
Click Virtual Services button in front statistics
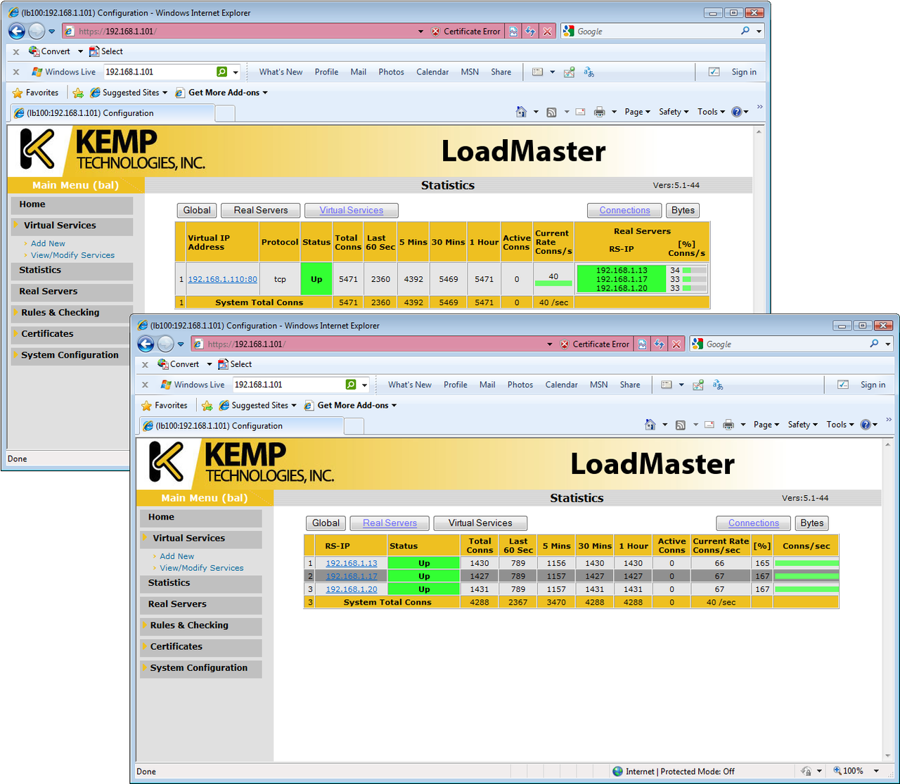[x=480, y=523]
